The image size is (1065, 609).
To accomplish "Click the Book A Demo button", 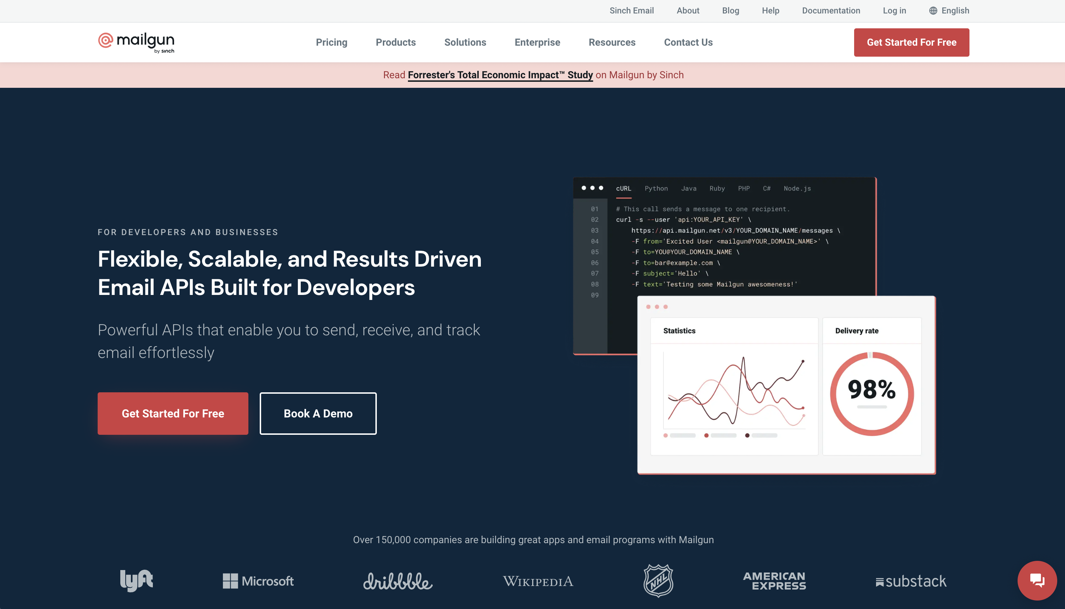I will pos(318,413).
